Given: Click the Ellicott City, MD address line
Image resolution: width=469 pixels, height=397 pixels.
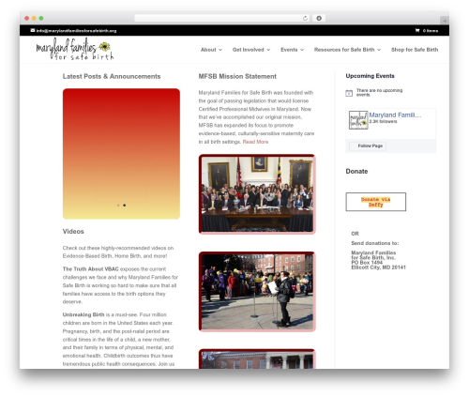Looking at the screenshot, I should tap(378, 267).
